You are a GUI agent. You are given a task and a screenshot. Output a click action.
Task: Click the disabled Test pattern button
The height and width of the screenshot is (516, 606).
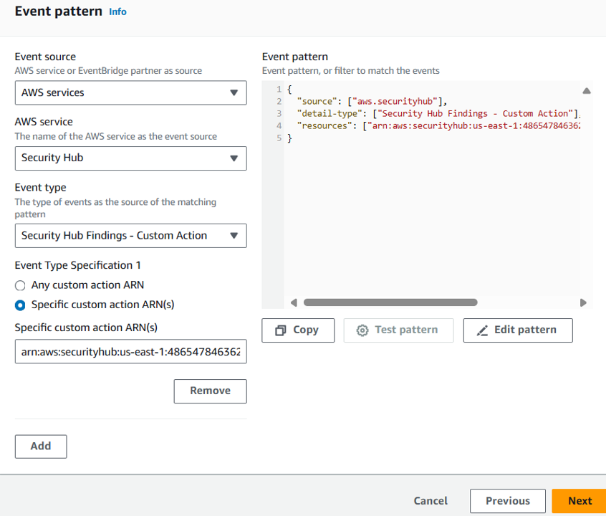(398, 330)
